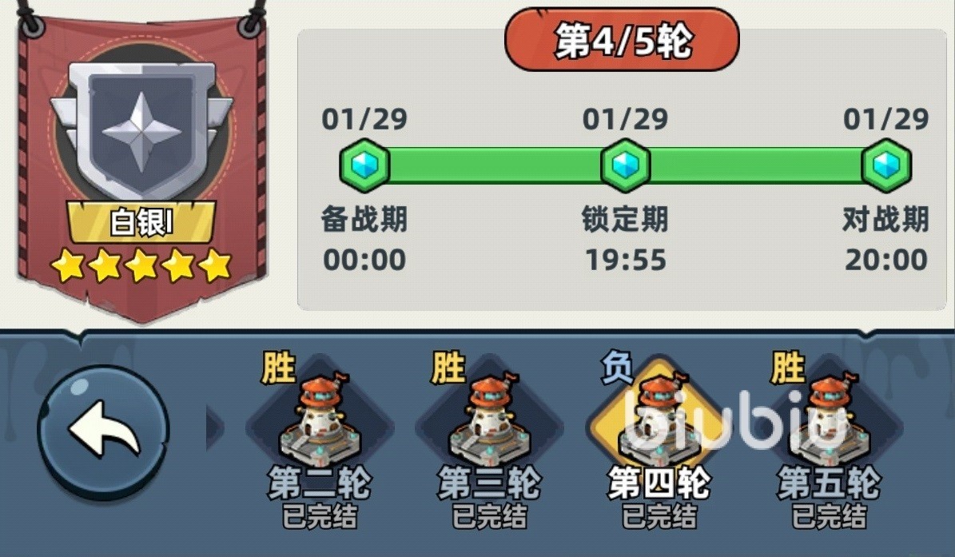Click the 负 result on 第四轮

[616, 368]
